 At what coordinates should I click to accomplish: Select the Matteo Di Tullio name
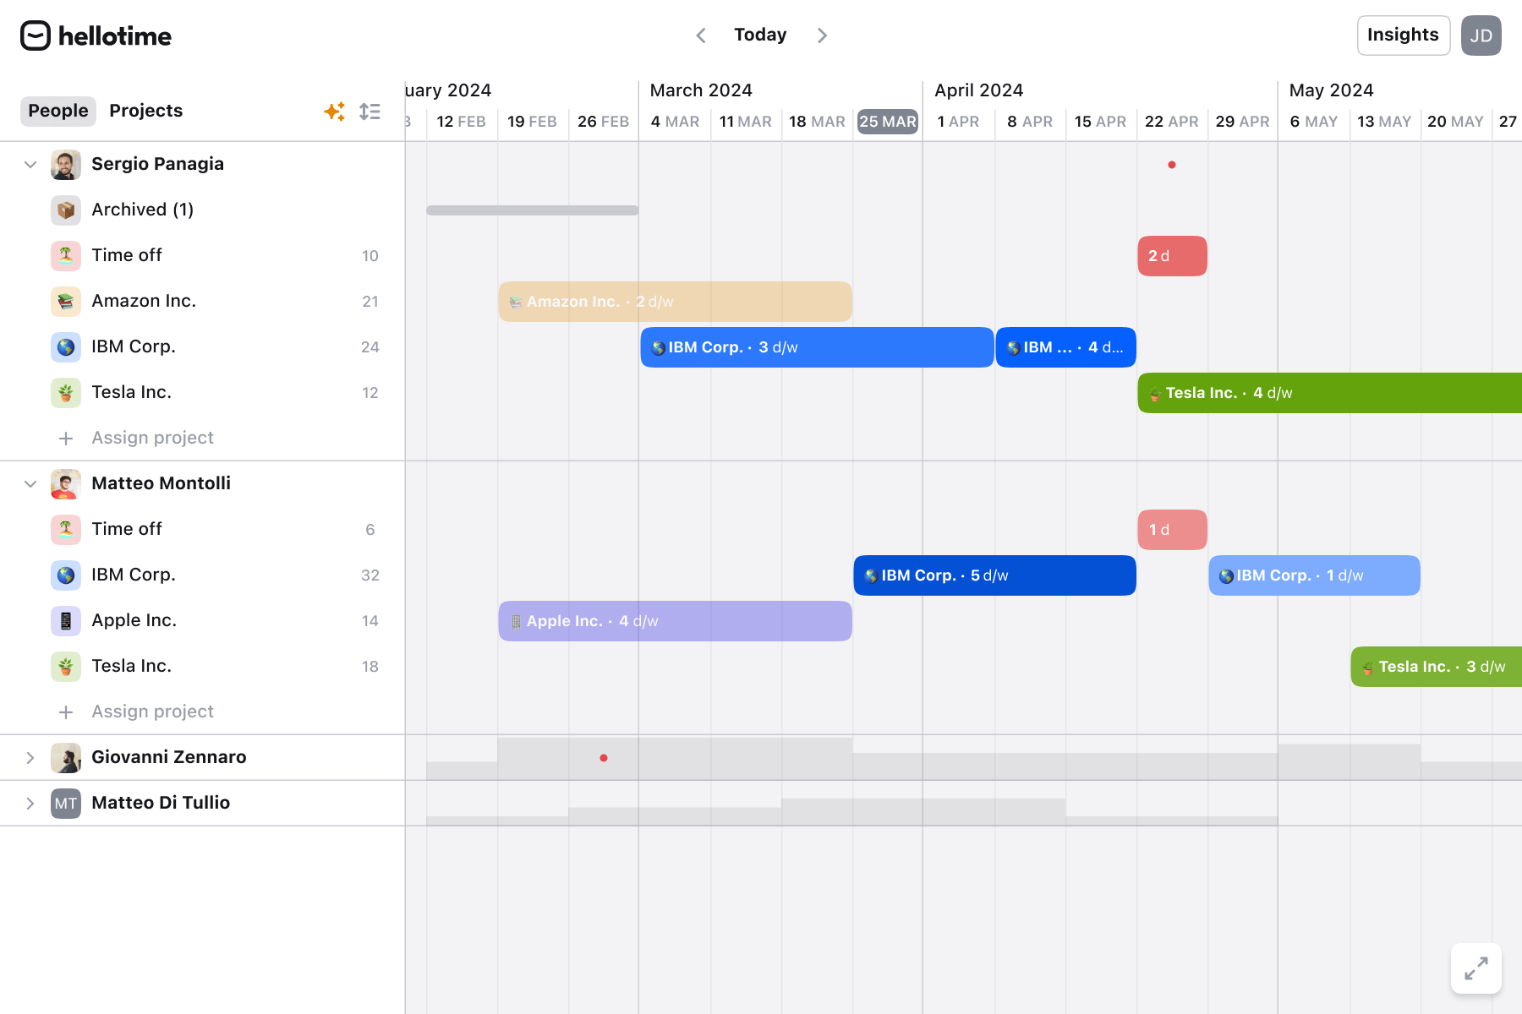click(161, 803)
